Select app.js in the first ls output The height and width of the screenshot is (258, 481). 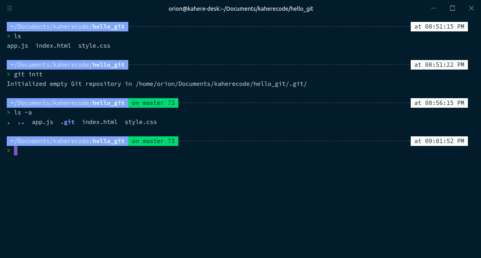tap(17, 46)
